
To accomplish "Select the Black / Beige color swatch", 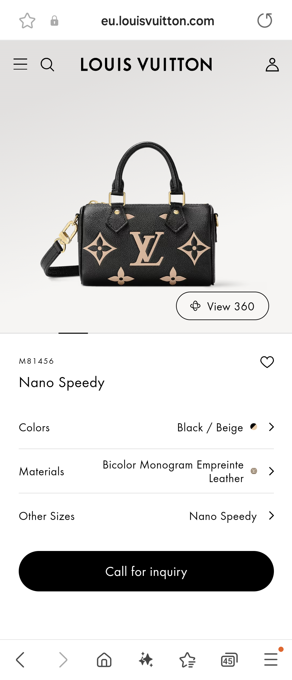I will click(x=254, y=427).
